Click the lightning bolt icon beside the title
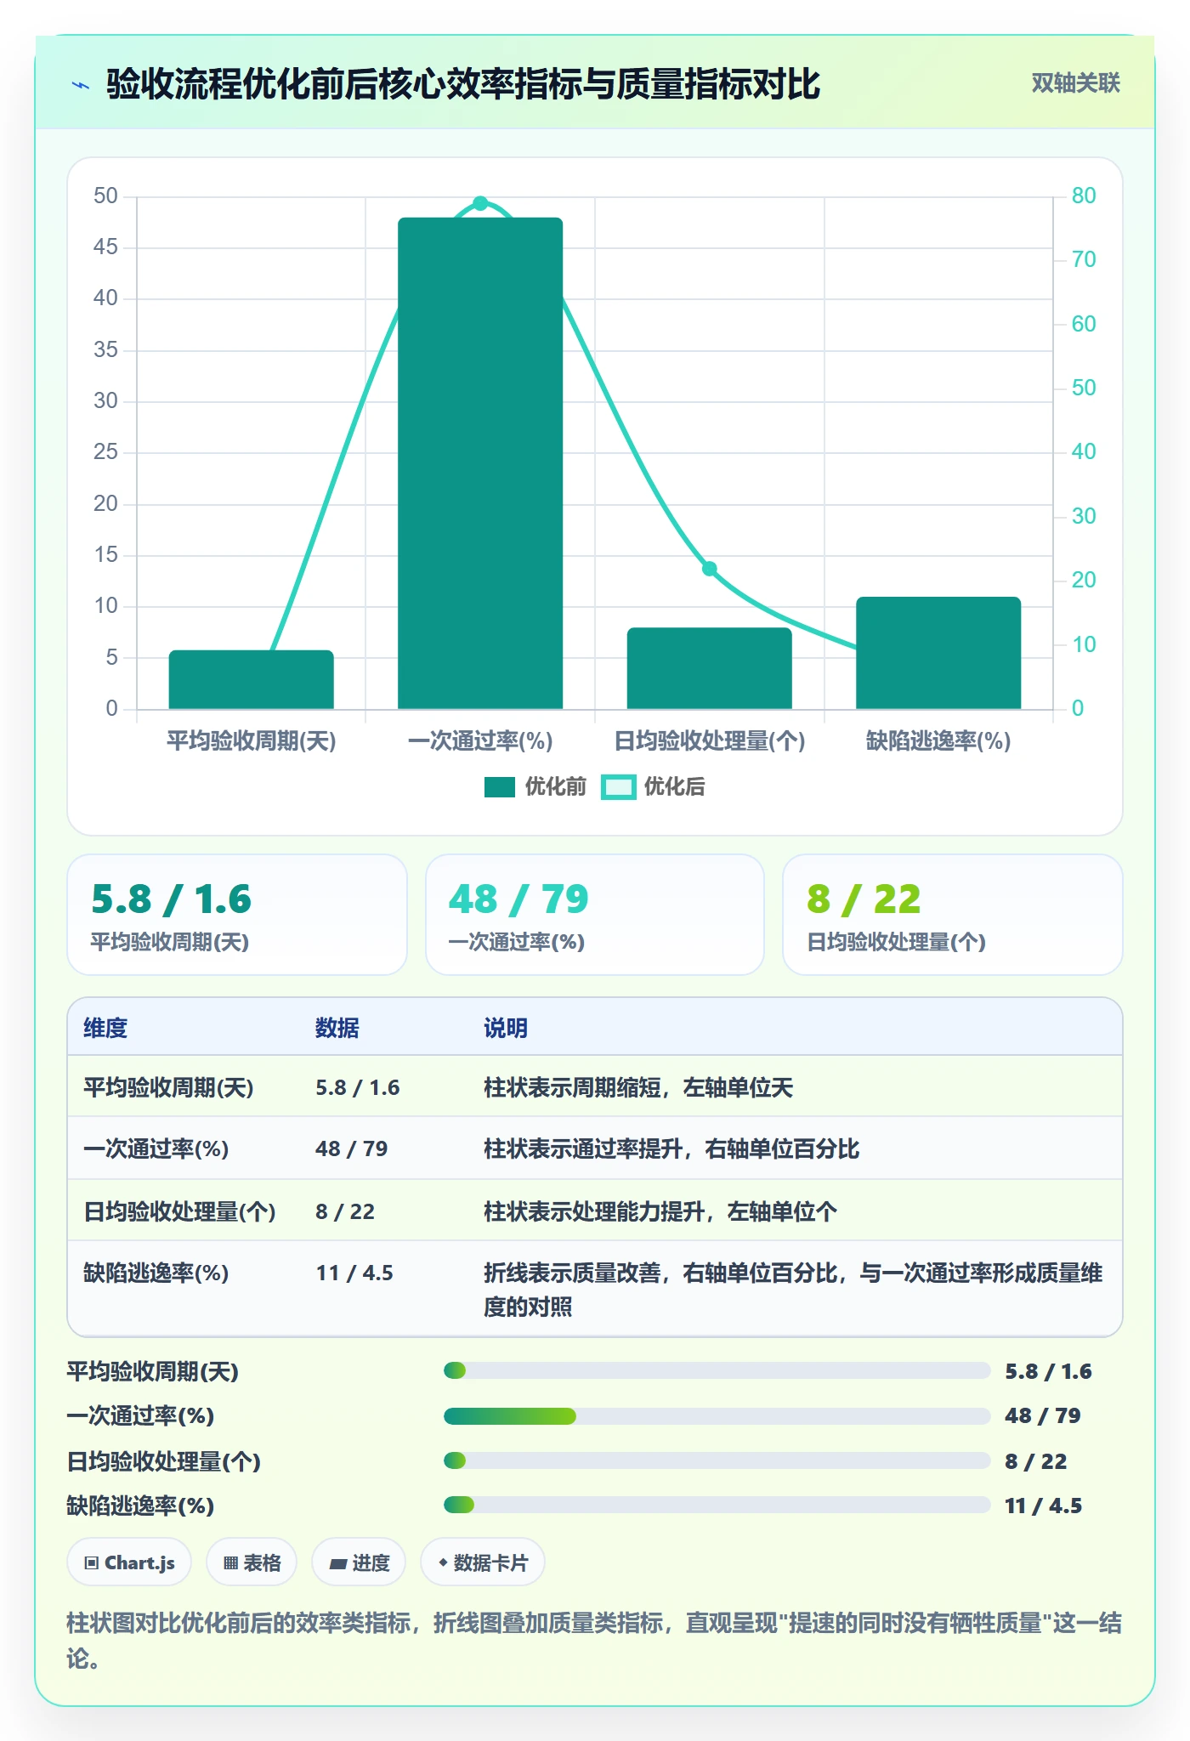 (x=81, y=85)
